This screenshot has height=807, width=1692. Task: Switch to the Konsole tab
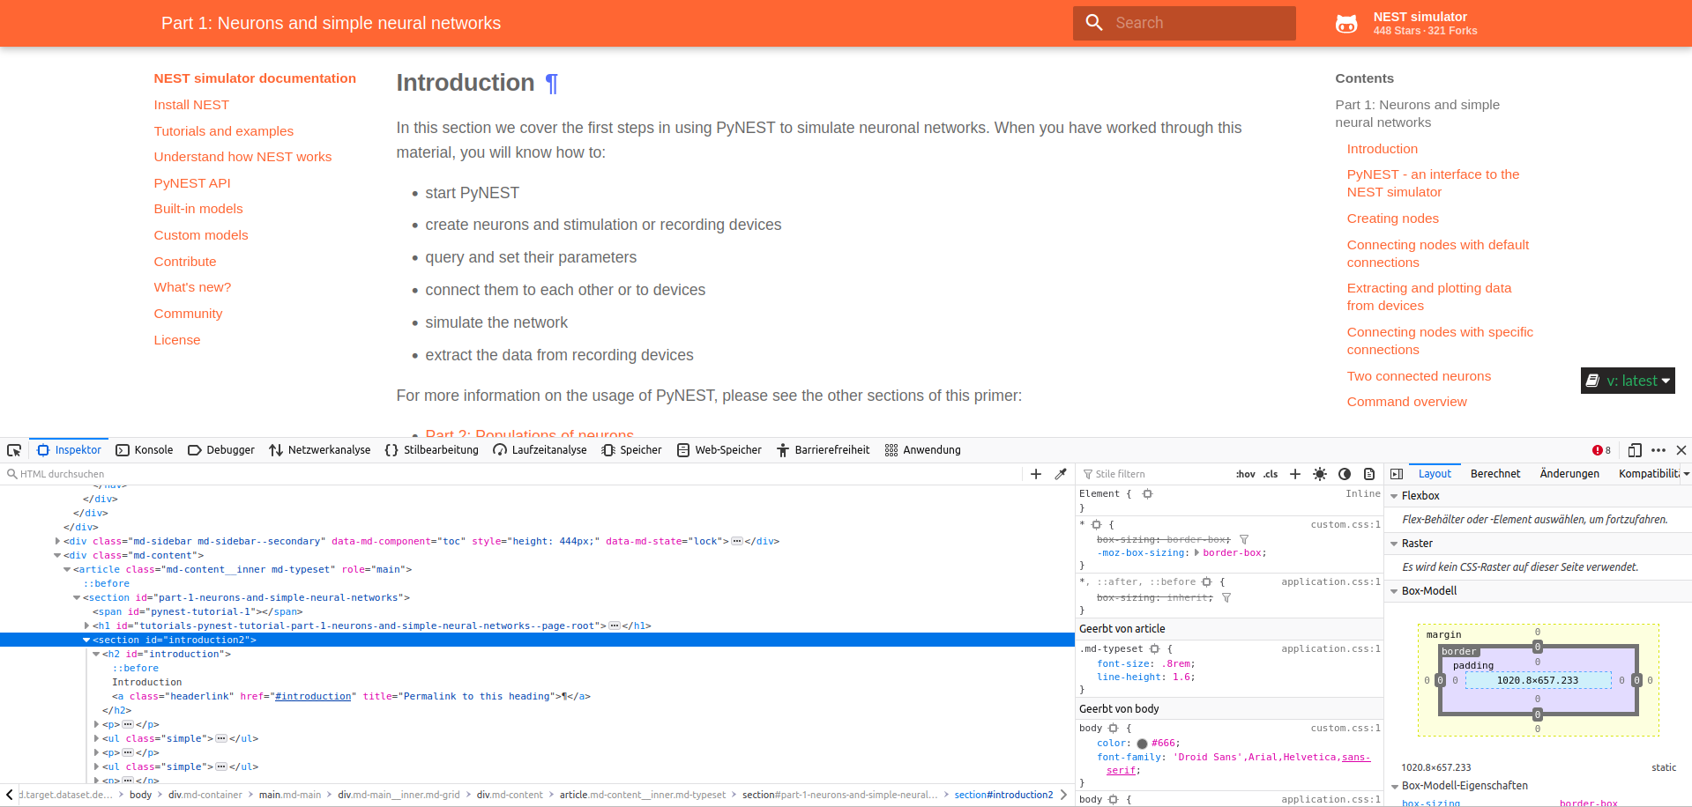(145, 450)
